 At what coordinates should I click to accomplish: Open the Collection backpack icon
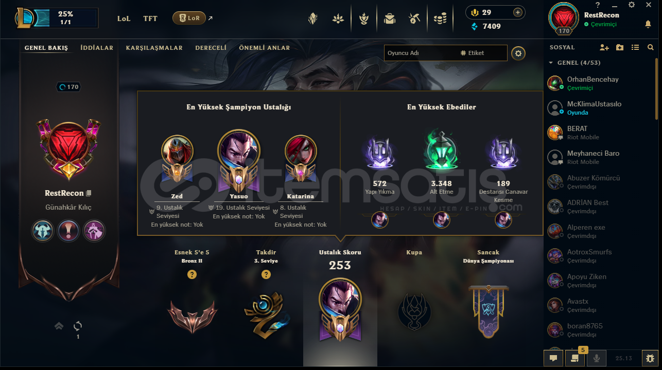pyautogui.click(x=390, y=19)
